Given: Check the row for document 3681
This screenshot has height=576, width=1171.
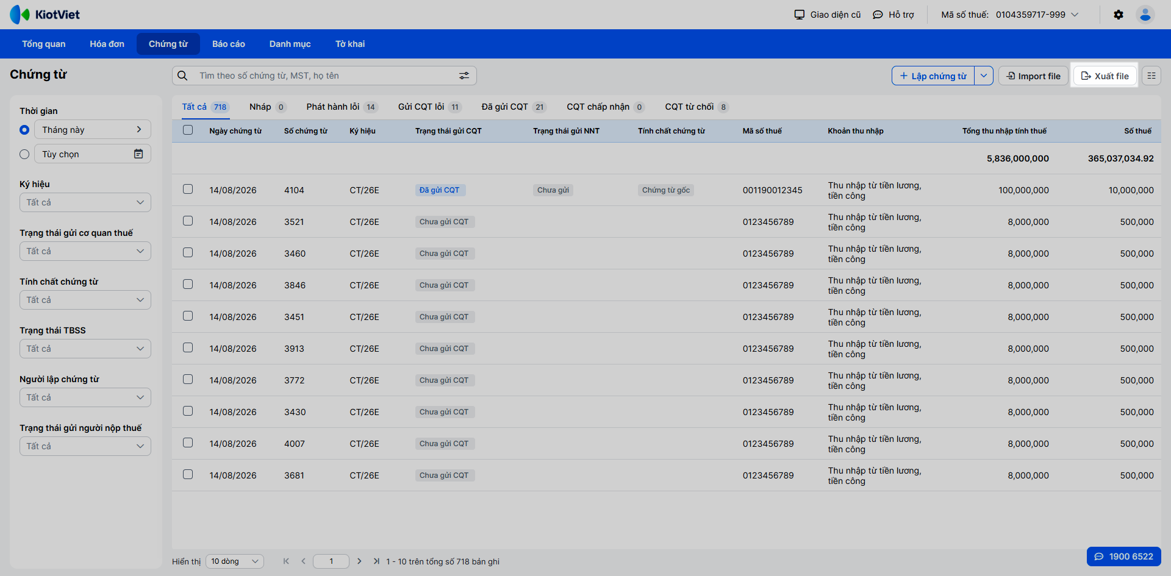Looking at the screenshot, I should [x=188, y=474].
